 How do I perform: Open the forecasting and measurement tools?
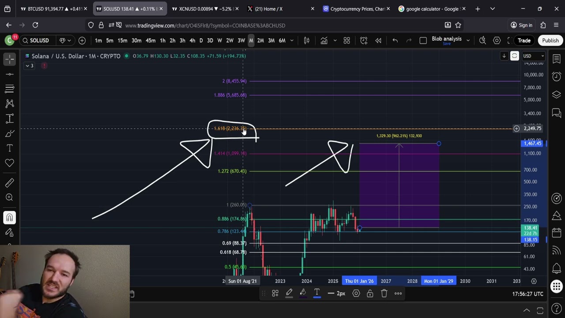[10, 118]
